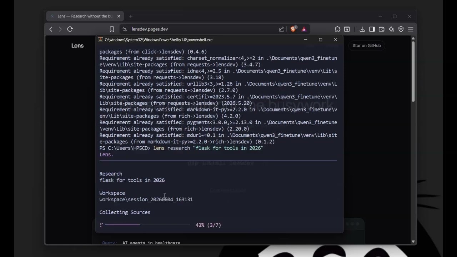Viewport: 457px width, 257px height.
Task: Click the 'lens research' command line text
Action: click(208, 148)
